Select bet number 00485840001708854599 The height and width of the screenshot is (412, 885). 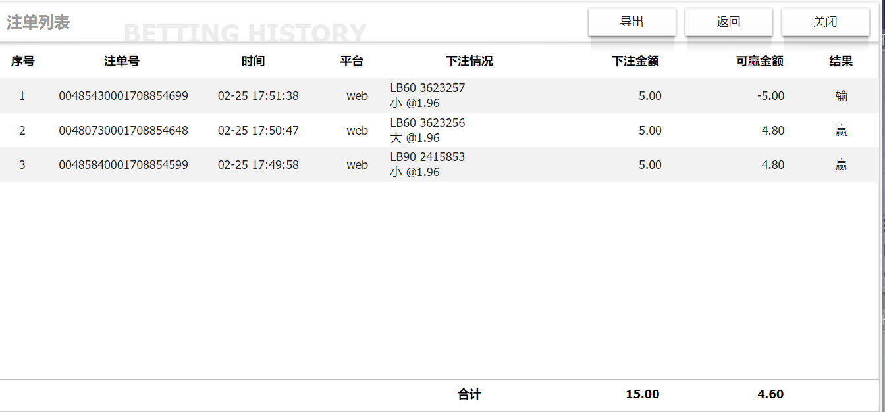coord(123,165)
